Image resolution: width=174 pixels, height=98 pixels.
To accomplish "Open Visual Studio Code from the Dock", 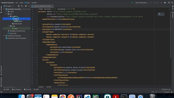I will (x=87, y=96).
